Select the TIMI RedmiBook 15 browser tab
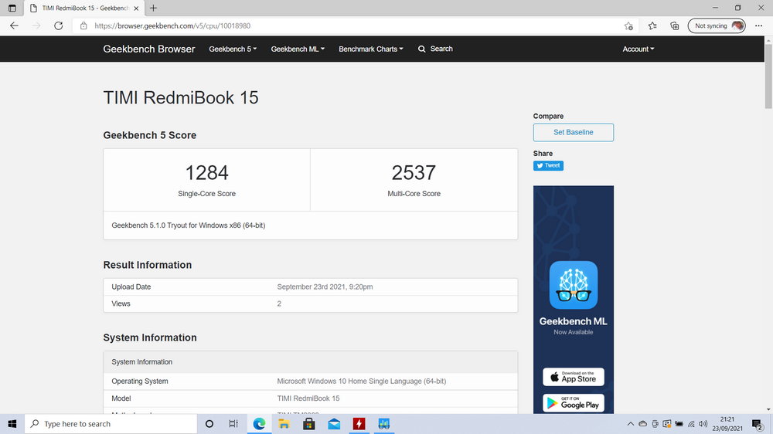This screenshot has height=434, width=773. point(83,8)
